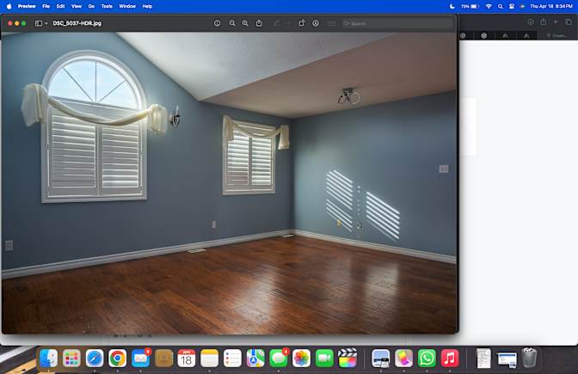Open the Apple menu
The height and width of the screenshot is (374, 578).
tap(9, 6)
